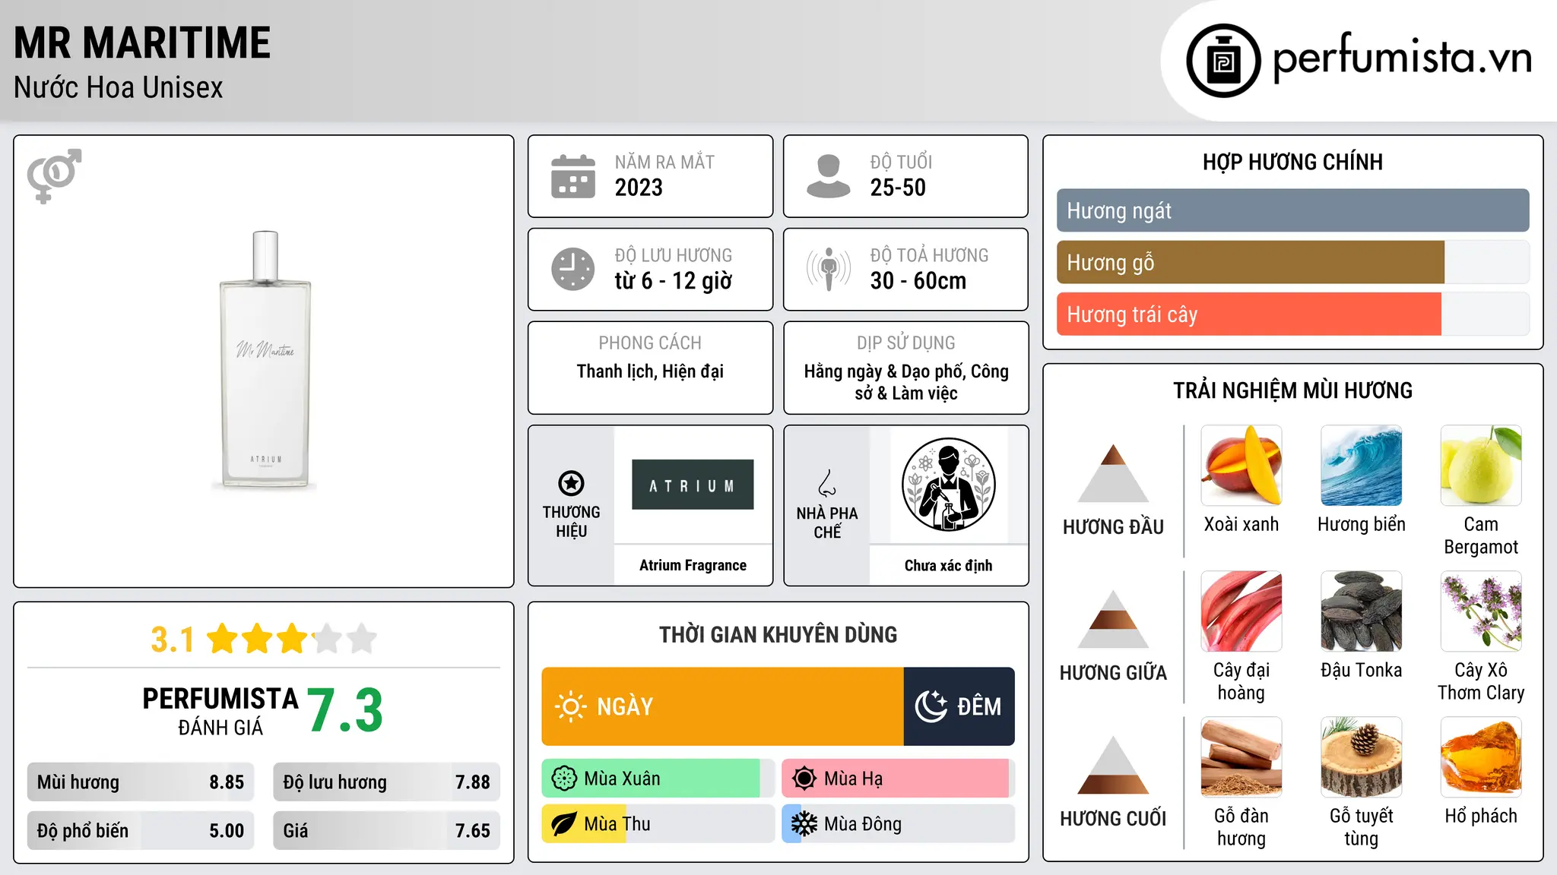Click the first gold rating star
Screen dimensions: 1557x875
pyautogui.click(x=223, y=639)
